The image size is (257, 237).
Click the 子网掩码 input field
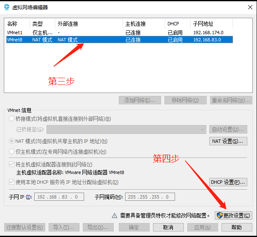click(x=150, y=197)
